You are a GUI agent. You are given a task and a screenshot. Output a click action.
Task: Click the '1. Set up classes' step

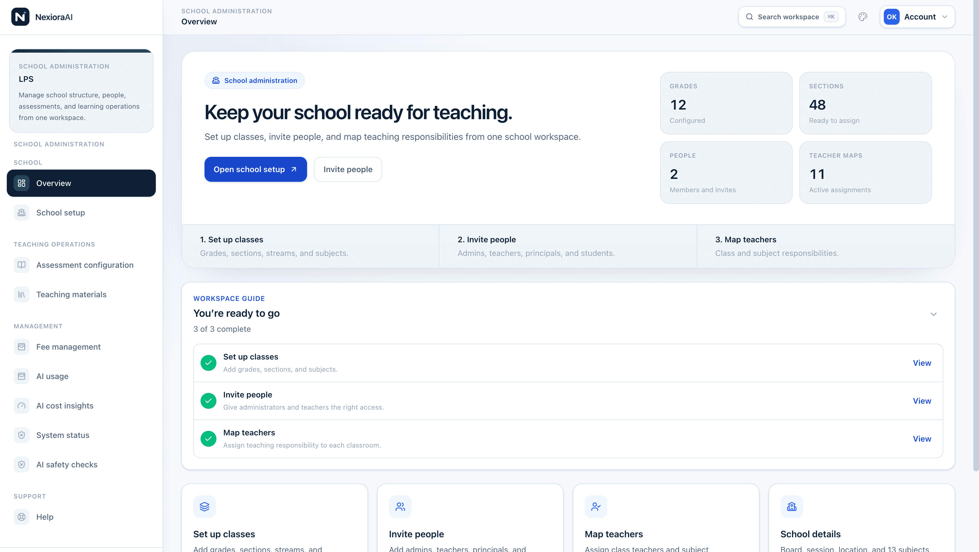pos(310,246)
